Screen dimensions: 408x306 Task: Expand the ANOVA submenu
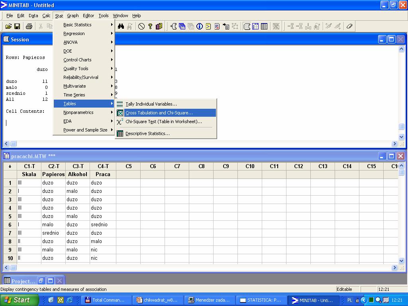click(84, 42)
